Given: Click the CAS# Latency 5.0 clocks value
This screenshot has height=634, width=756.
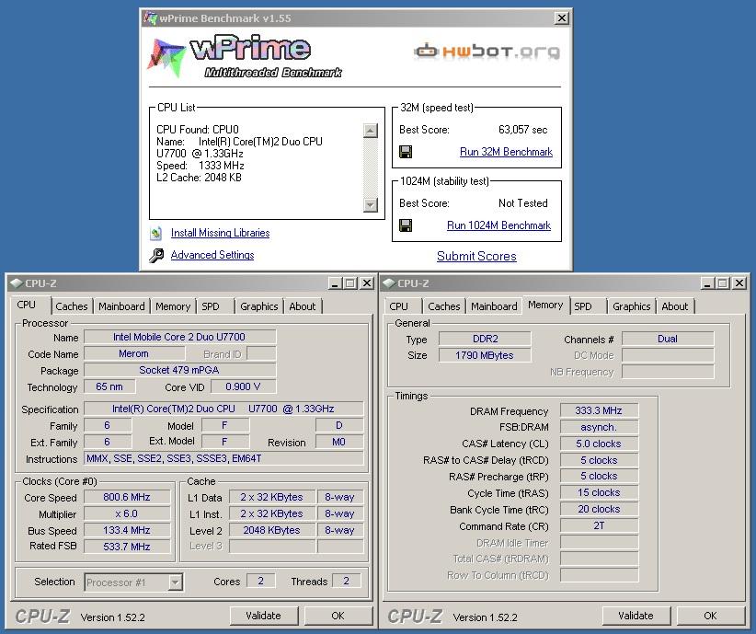Looking at the screenshot, I should (599, 444).
